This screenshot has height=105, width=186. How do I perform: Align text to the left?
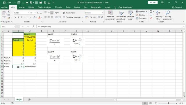pos(45,17)
